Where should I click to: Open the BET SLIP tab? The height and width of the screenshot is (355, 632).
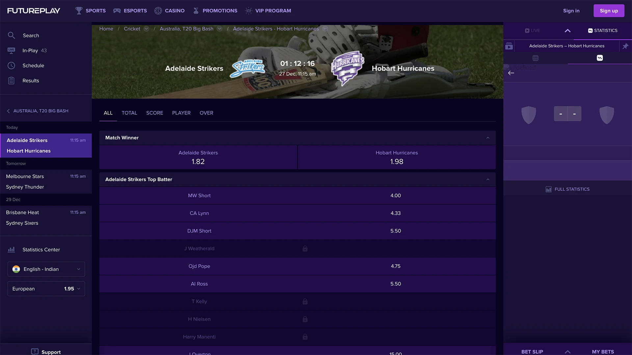tap(532, 352)
